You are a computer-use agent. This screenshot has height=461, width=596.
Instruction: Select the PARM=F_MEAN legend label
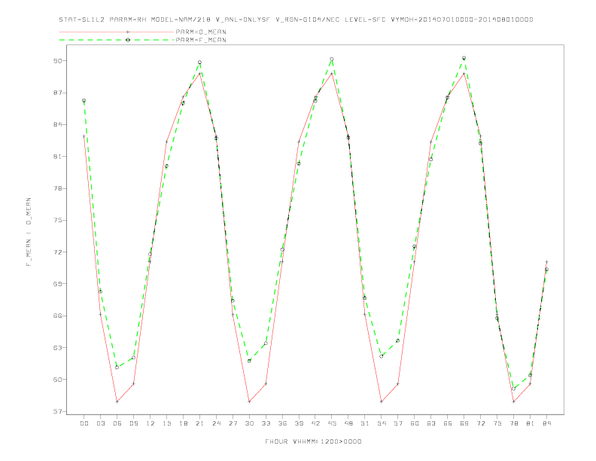click(x=201, y=40)
